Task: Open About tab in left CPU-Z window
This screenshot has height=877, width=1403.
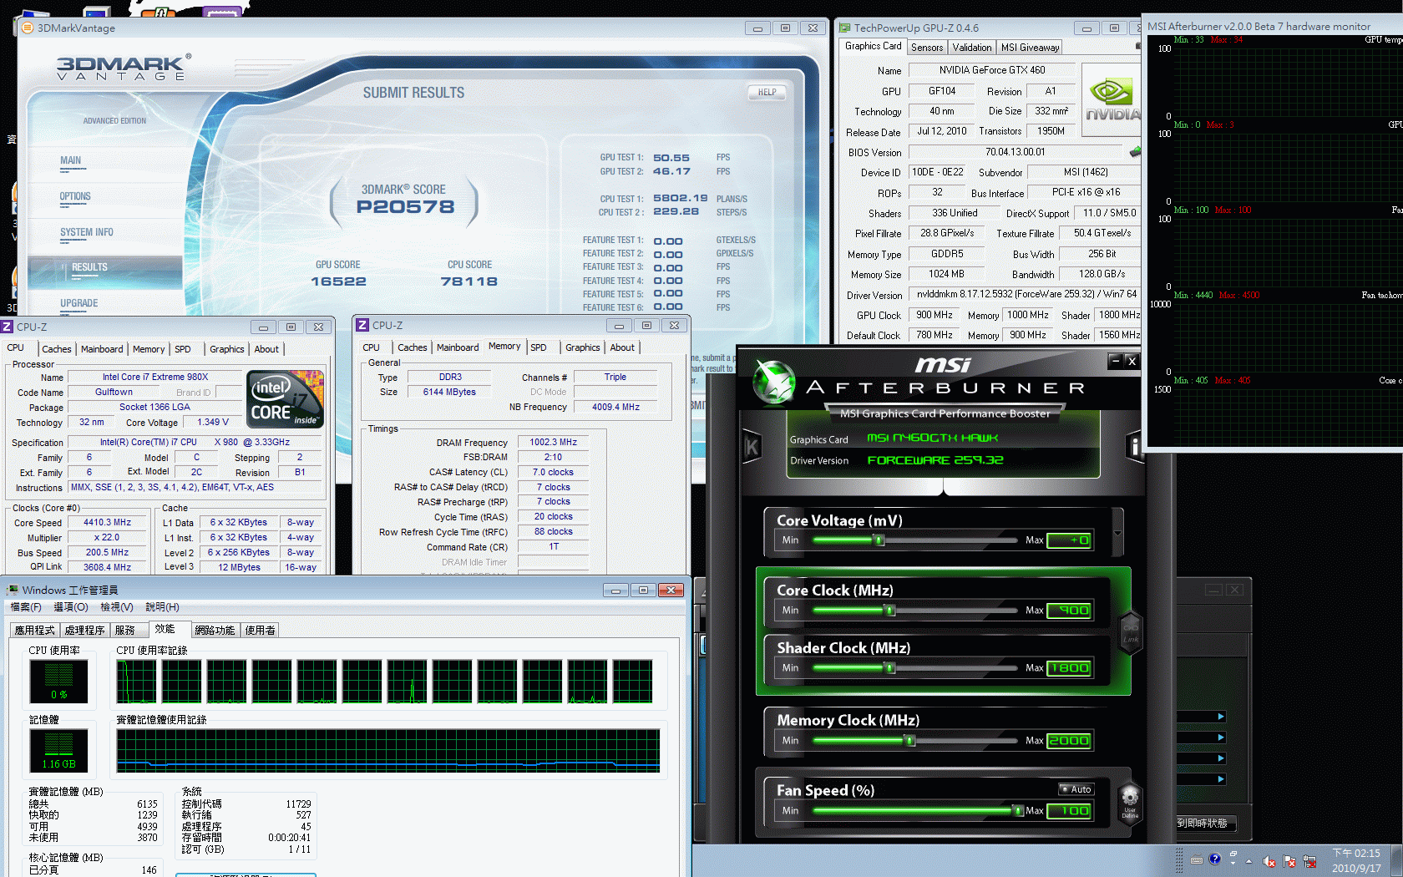Action: (266, 349)
